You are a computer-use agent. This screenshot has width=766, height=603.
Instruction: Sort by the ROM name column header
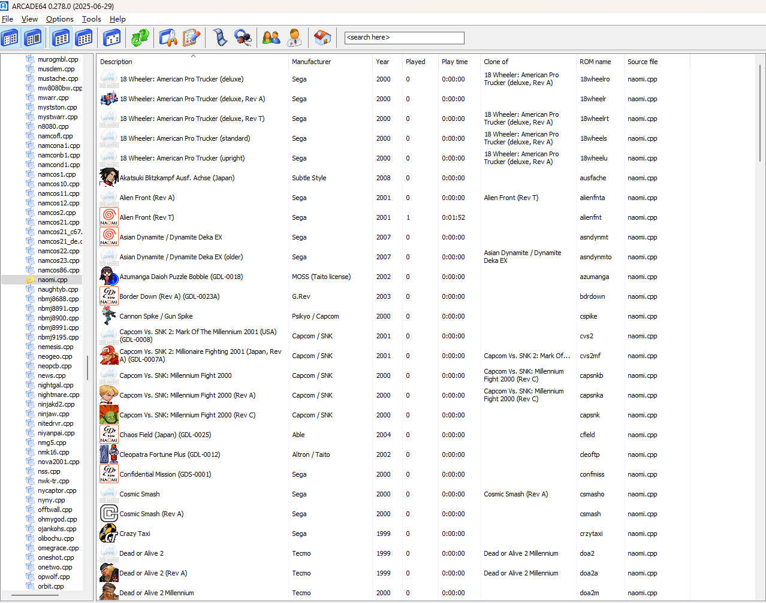[600, 62]
